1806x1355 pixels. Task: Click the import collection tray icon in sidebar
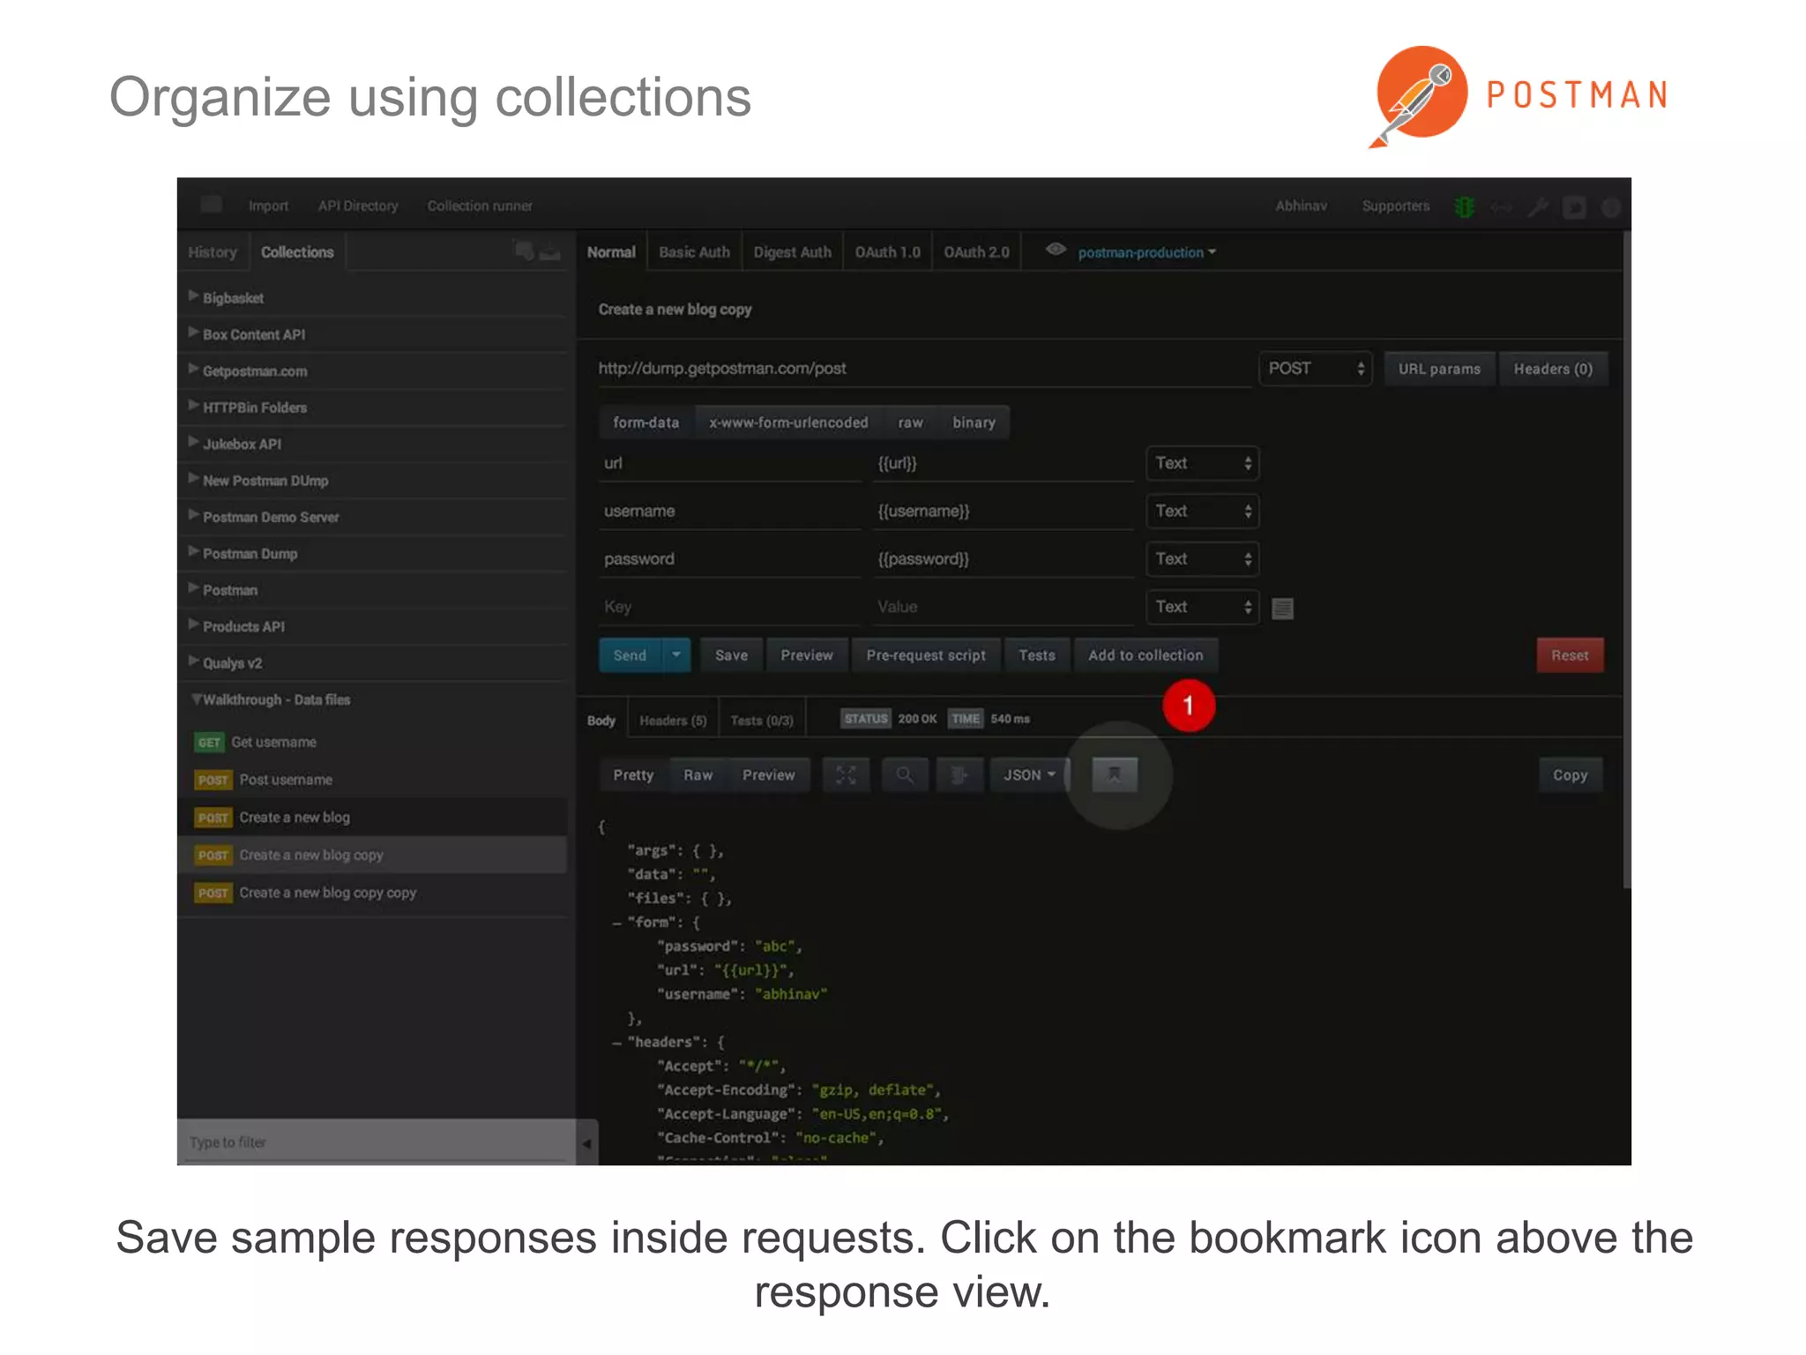(x=550, y=252)
